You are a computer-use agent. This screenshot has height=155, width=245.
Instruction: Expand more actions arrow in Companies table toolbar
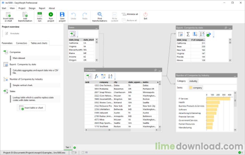pos(115,79)
